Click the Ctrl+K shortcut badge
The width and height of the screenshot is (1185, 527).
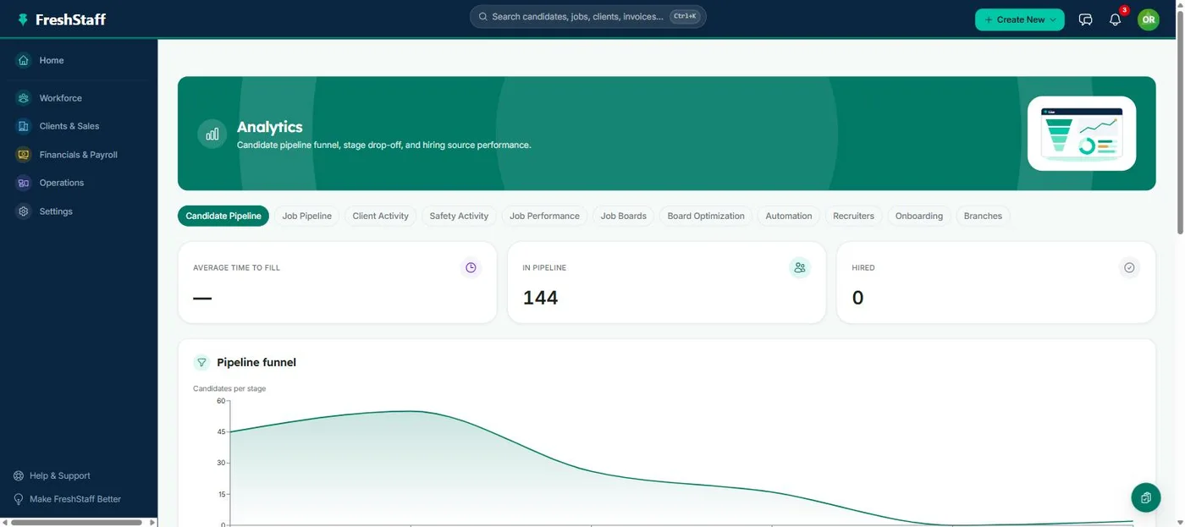686,16
